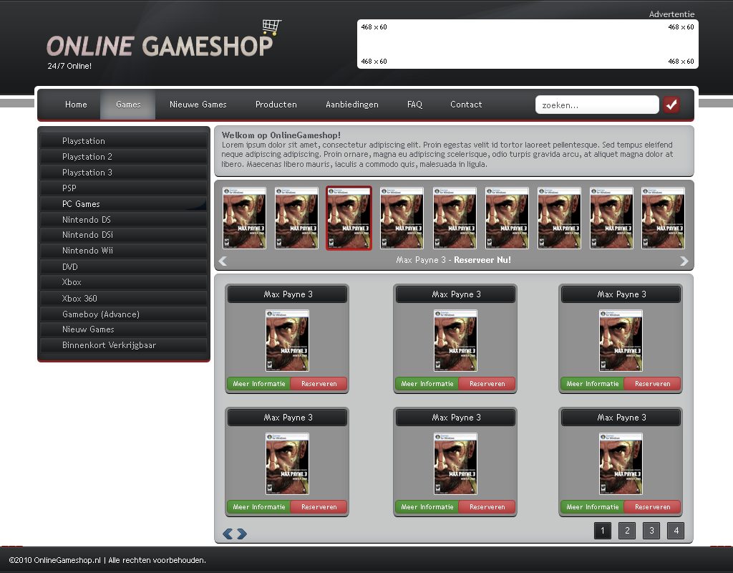733x573 pixels.
Task: Click the red-highlighted carousel game cover
Action: tap(349, 218)
